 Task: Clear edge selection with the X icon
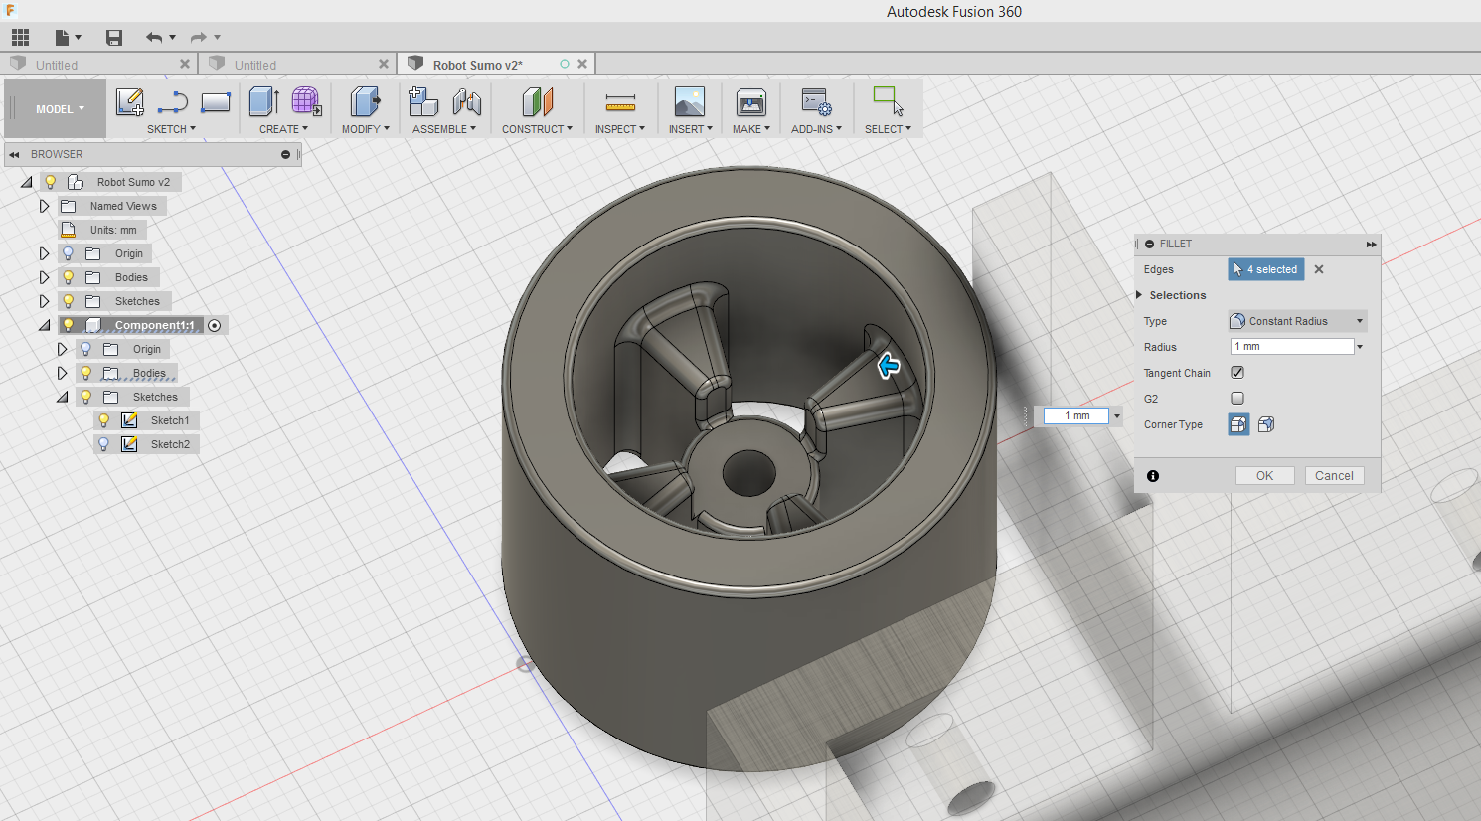pyautogui.click(x=1318, y=269)
